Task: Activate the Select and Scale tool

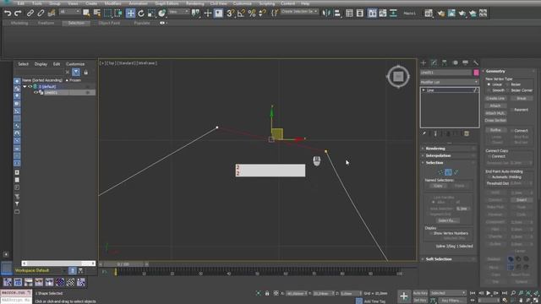Action: (x=151, y=14)
